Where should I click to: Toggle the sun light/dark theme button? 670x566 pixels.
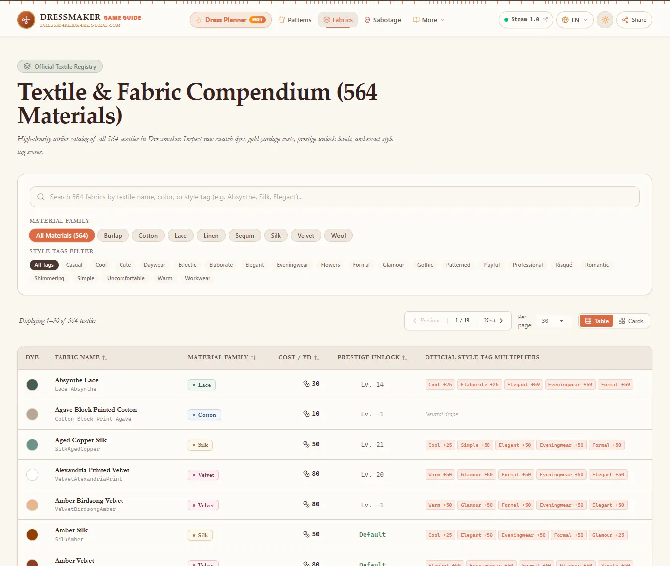pos(605,20)
